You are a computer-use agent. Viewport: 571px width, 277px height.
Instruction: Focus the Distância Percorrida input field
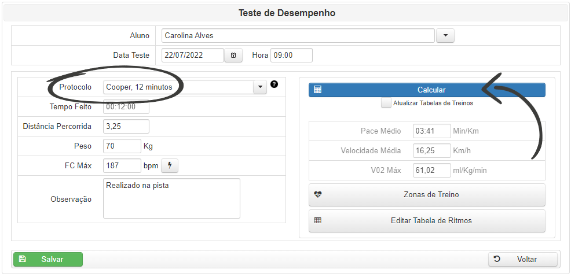point(126,127)
